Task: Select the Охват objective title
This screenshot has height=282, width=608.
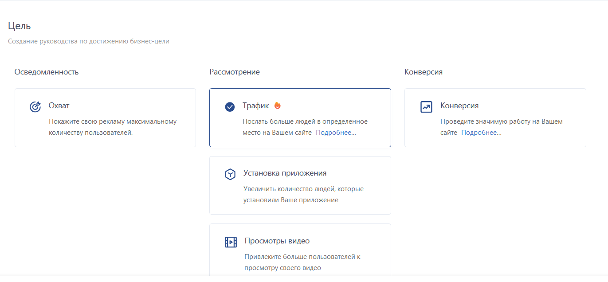Action: pos(59,106)
